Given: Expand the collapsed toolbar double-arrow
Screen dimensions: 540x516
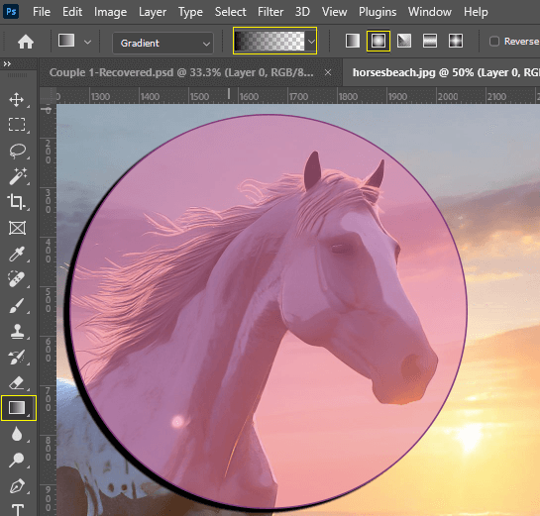Looking at the screenshot, I should click(7, 63).
